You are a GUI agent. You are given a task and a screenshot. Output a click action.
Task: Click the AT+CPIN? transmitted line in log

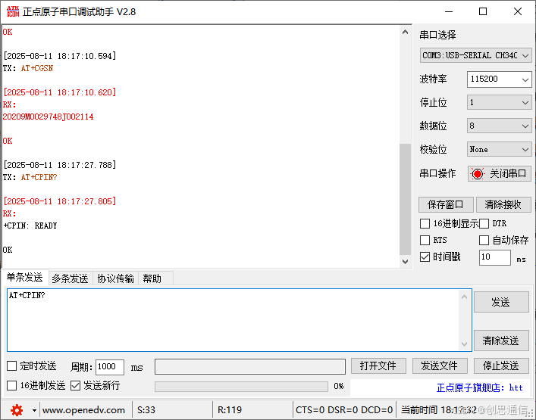[x=39, y=177]
